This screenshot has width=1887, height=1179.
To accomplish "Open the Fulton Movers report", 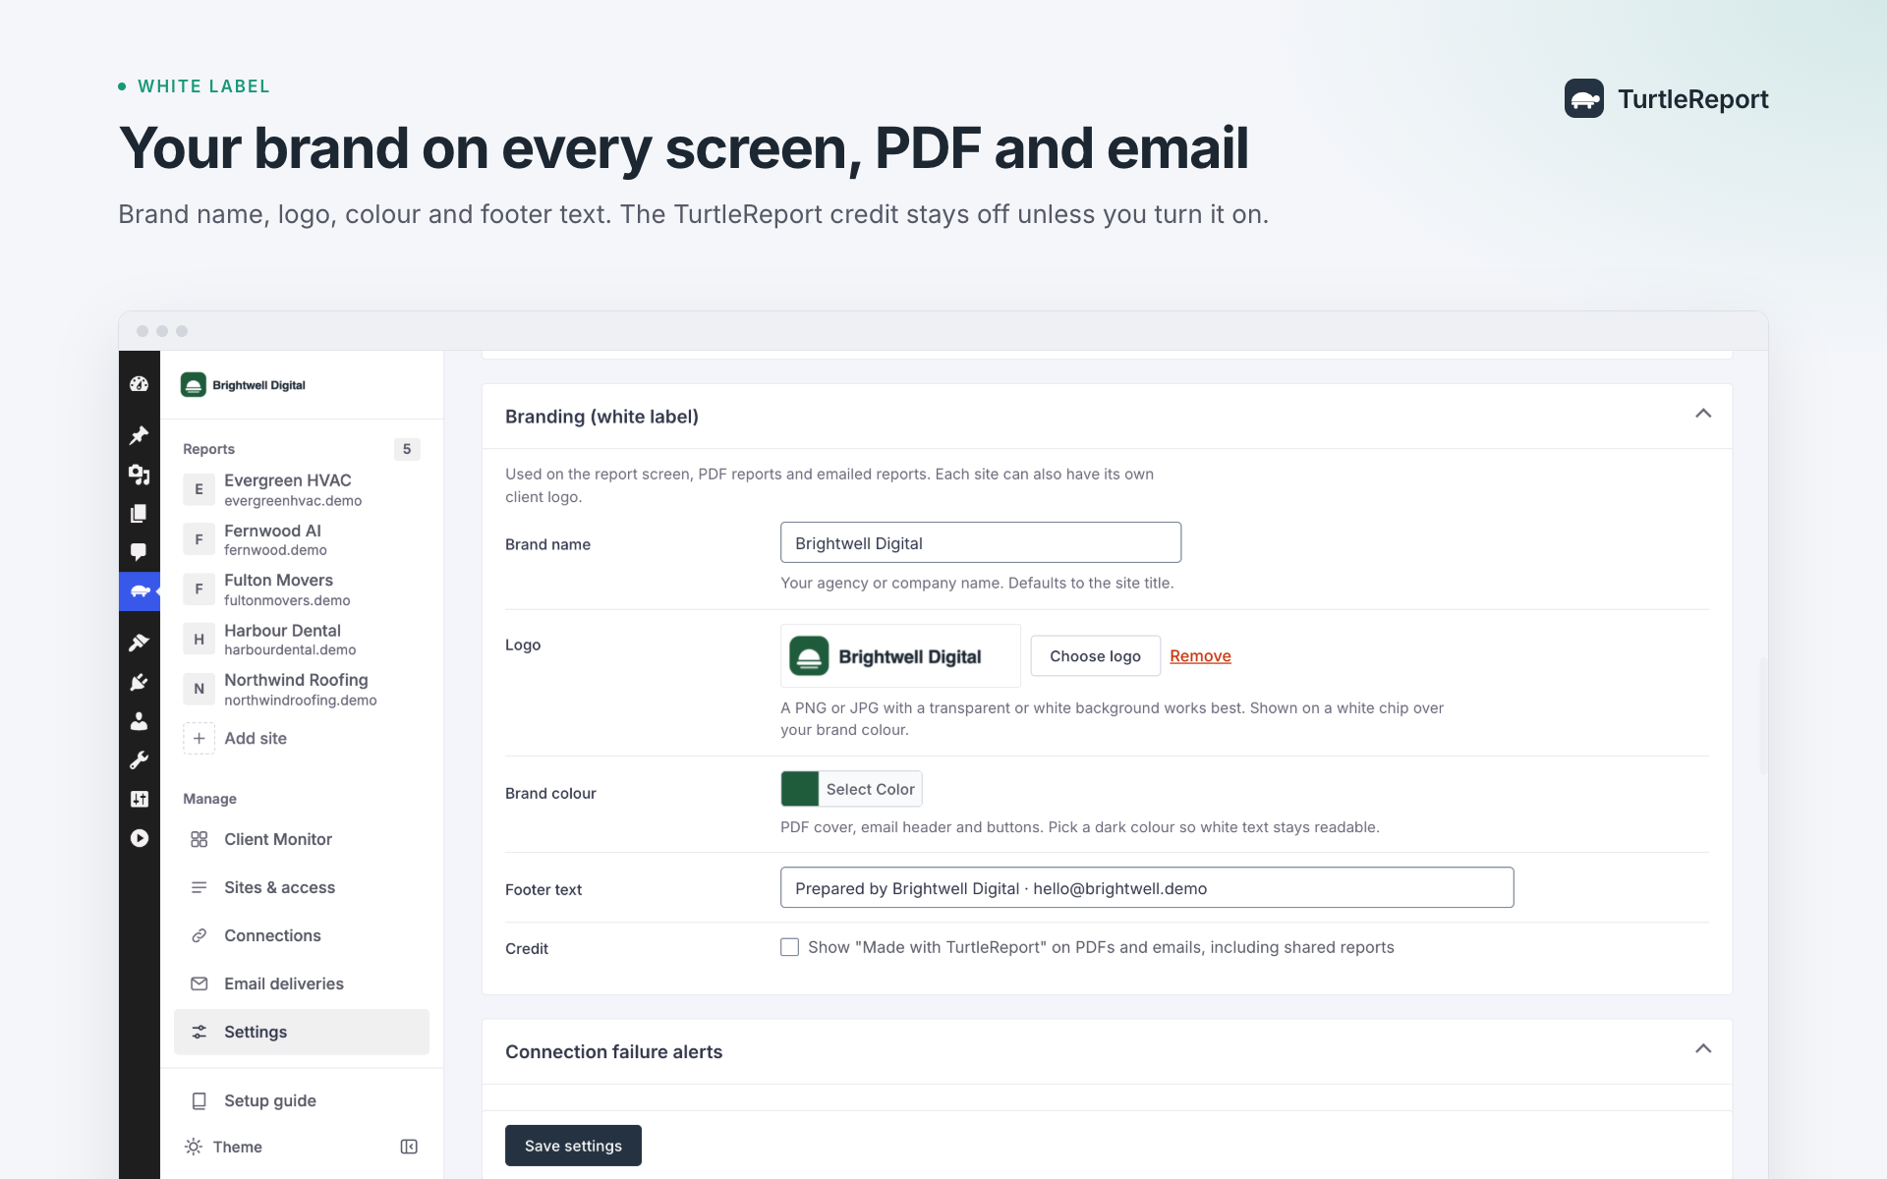I will coord(302,589).
